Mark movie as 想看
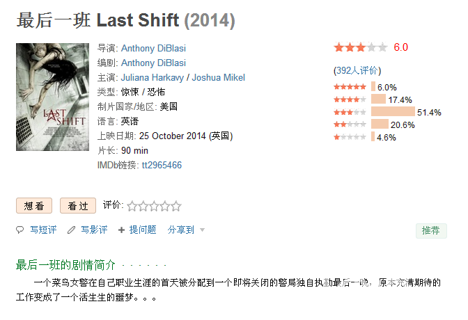This screenshot has height=320, width=468. point(34,206)
